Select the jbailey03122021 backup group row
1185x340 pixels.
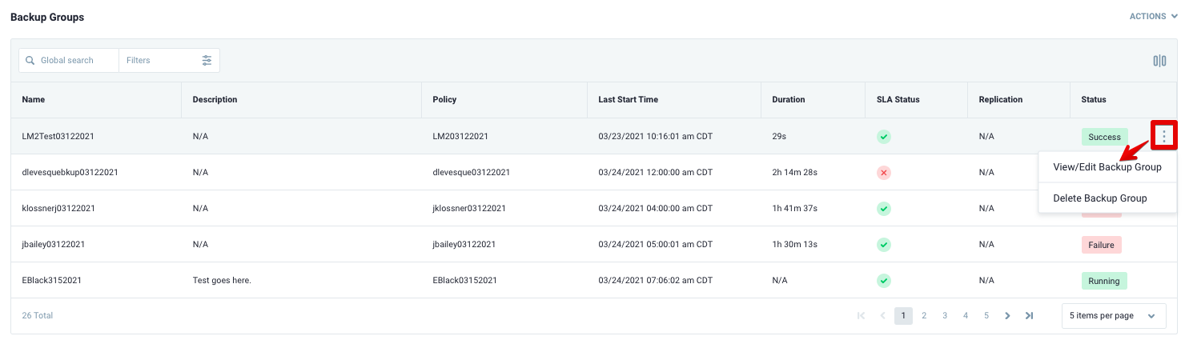[x=53, y=244]
